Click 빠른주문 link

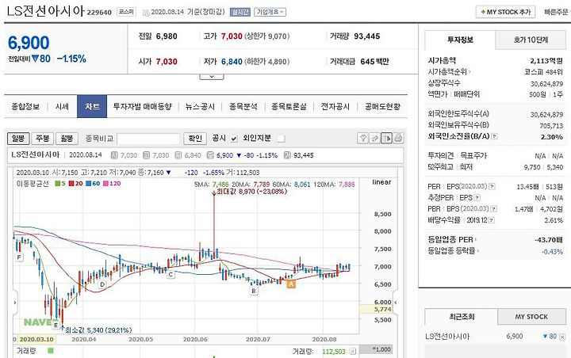pyautogui.click(x=556, y=12)
